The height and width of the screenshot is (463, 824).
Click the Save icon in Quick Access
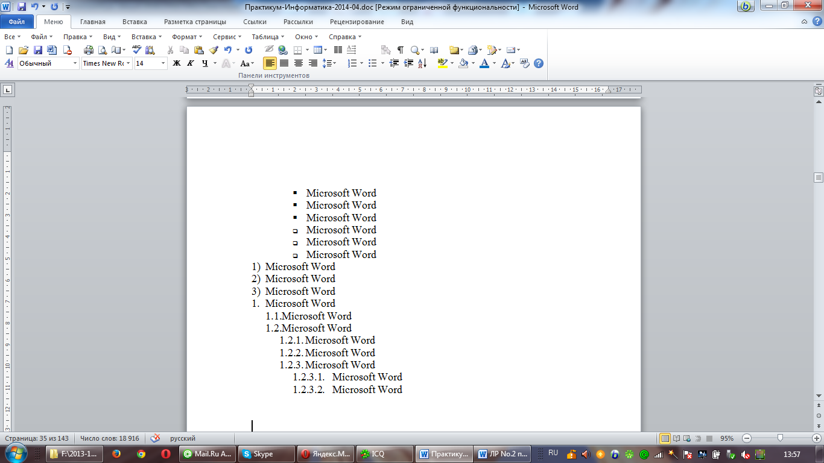point(22,7)
